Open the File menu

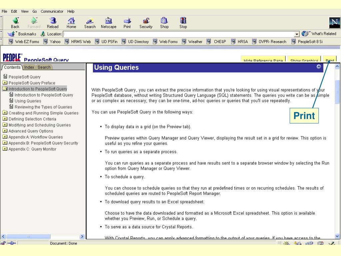click(x=4, y=11)
